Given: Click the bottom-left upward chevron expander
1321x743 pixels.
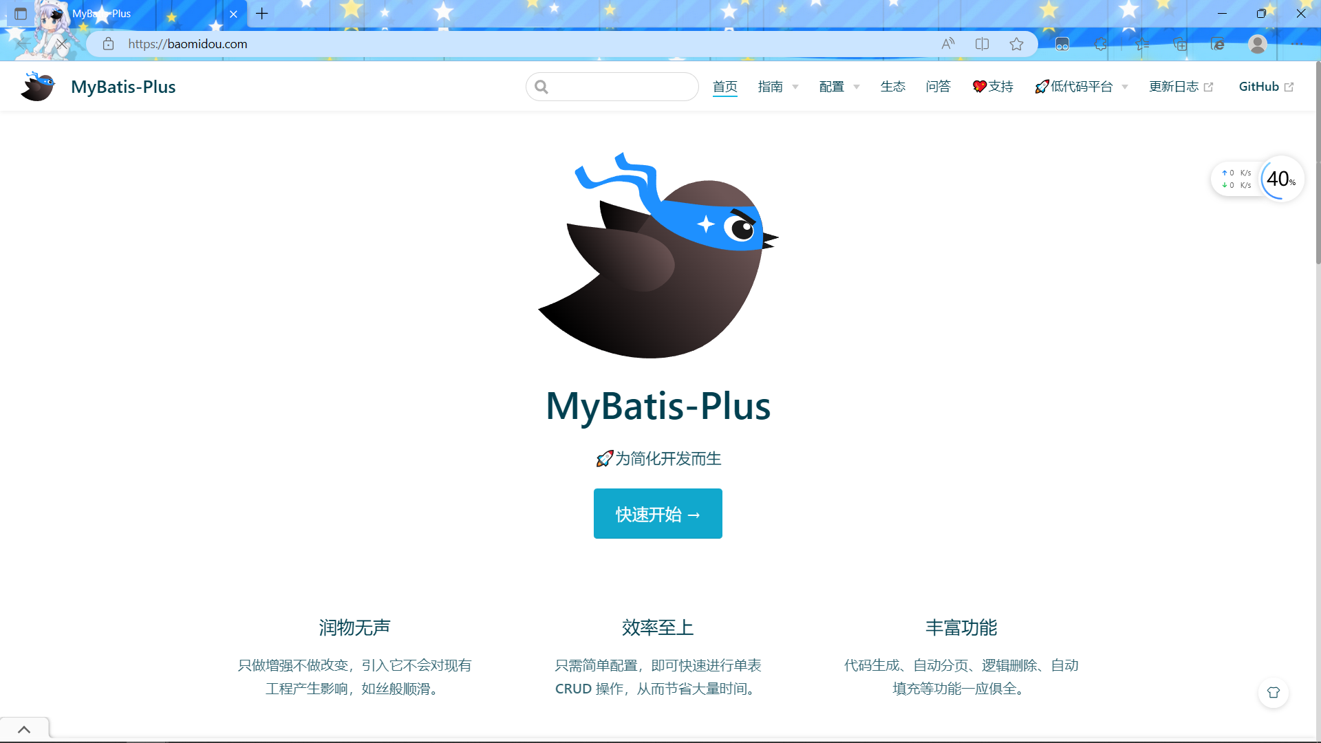Looking at the screenshot, I should [x=24, y=729].
